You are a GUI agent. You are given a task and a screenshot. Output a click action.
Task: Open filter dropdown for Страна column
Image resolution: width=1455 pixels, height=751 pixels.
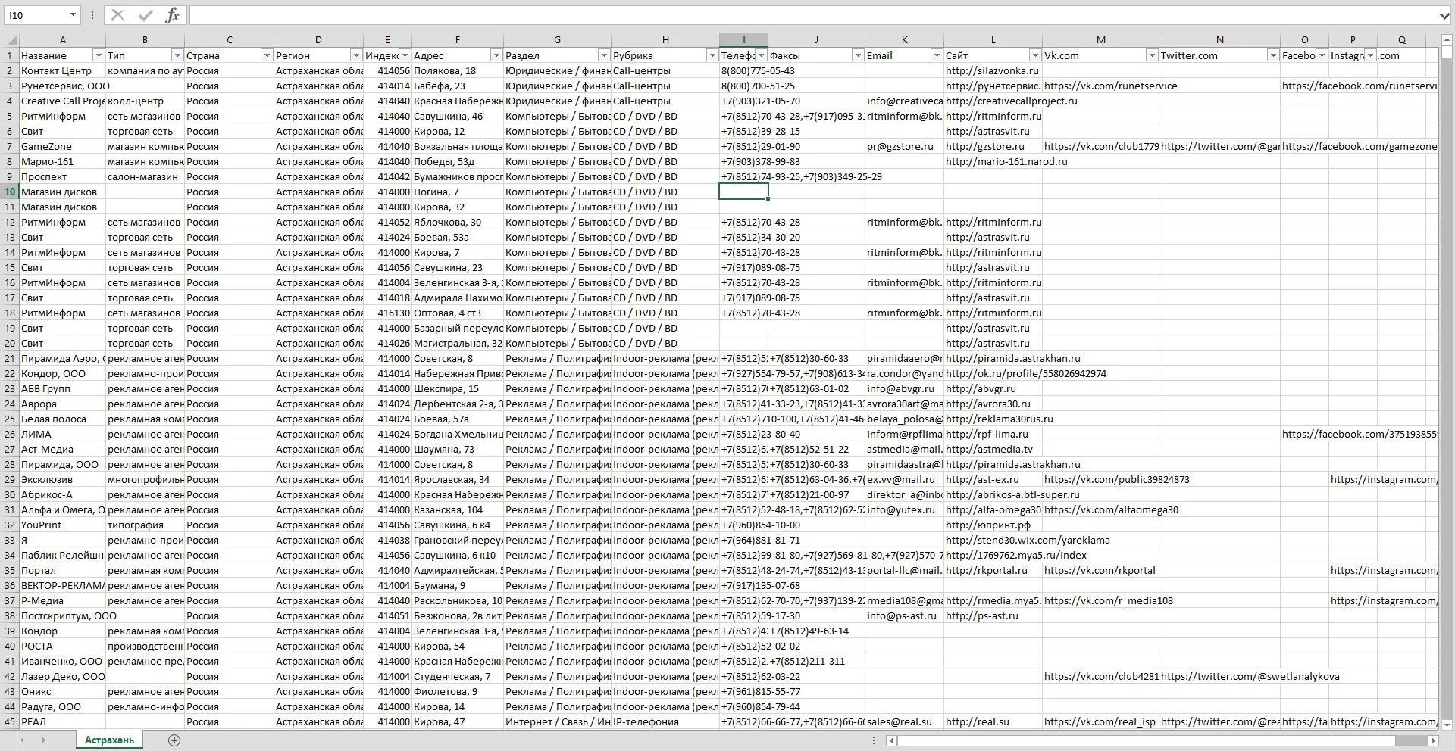[266, 55]
